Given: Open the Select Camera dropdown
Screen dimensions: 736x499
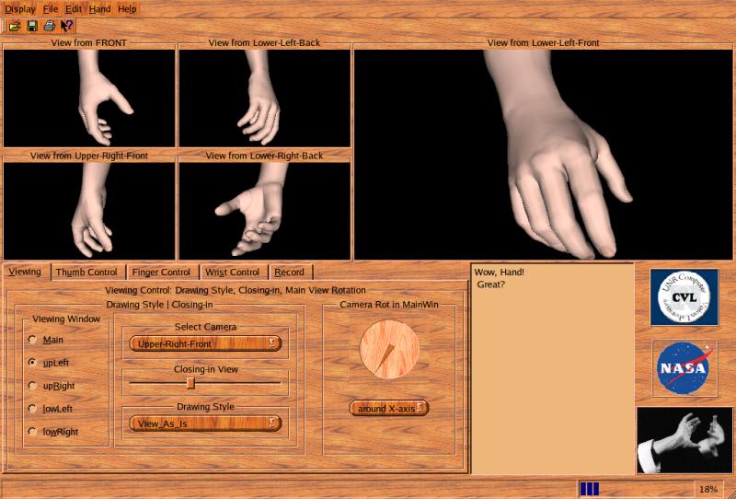Looking at the screenshot, I should [x=205, y=343].
